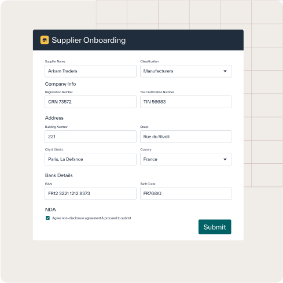Click the IBAN input field

(90, 193)
